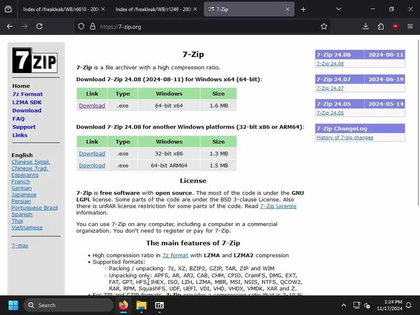Open the Support sidebar link
The image size is (420, 315).
[24, 127]
